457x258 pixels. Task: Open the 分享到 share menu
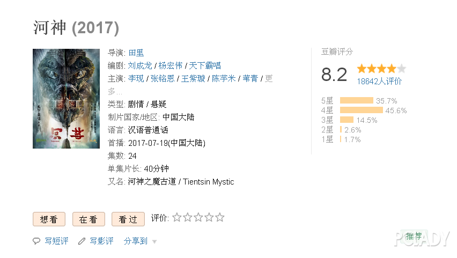pyautogui.click(x=136, y=241)
